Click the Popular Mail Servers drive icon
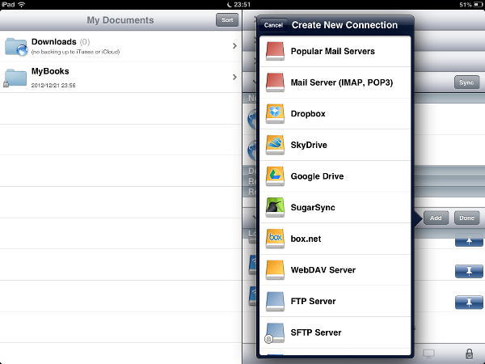Image resolution: width=485 pixels, height=364 pixels. tap(275, 51)
